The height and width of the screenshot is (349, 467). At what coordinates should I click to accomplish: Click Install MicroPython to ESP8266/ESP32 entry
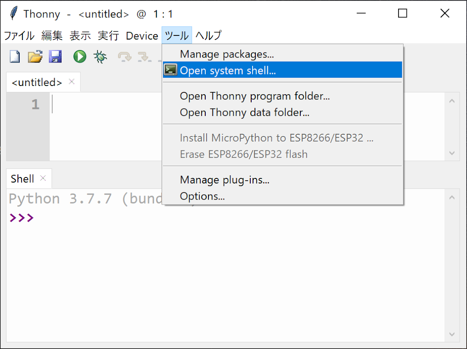coord(282,138)
